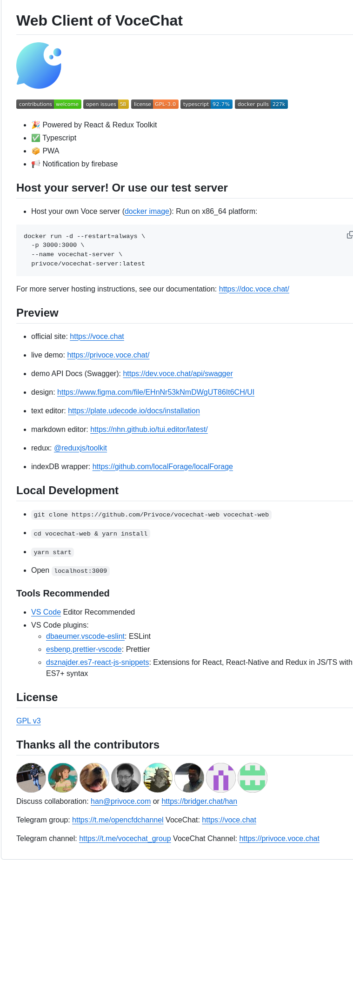Visit https://voce.chat link next to Telegram group
The width and height of the screenshot is (353, 987).
pos(229,820)
